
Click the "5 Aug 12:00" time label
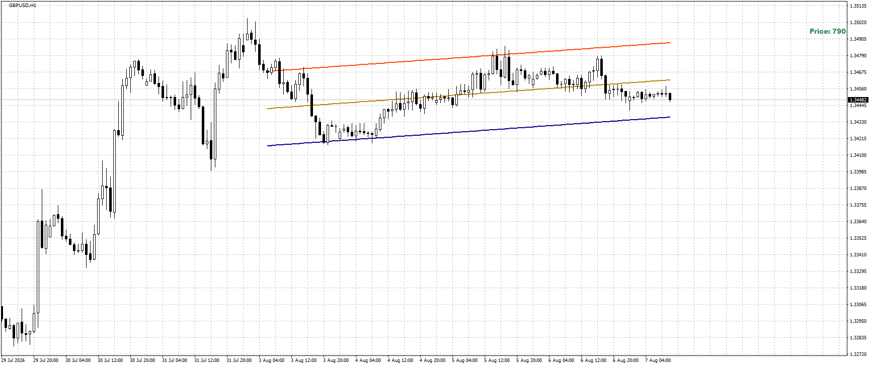pyautogui.click(x=497, y=360)
